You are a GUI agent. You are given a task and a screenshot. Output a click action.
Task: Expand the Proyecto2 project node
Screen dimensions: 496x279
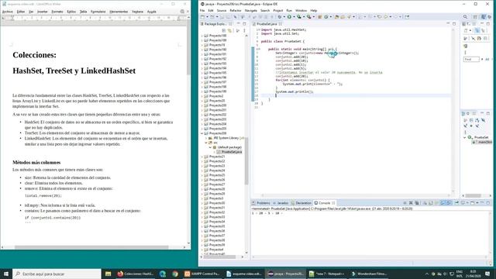[201, 96]
